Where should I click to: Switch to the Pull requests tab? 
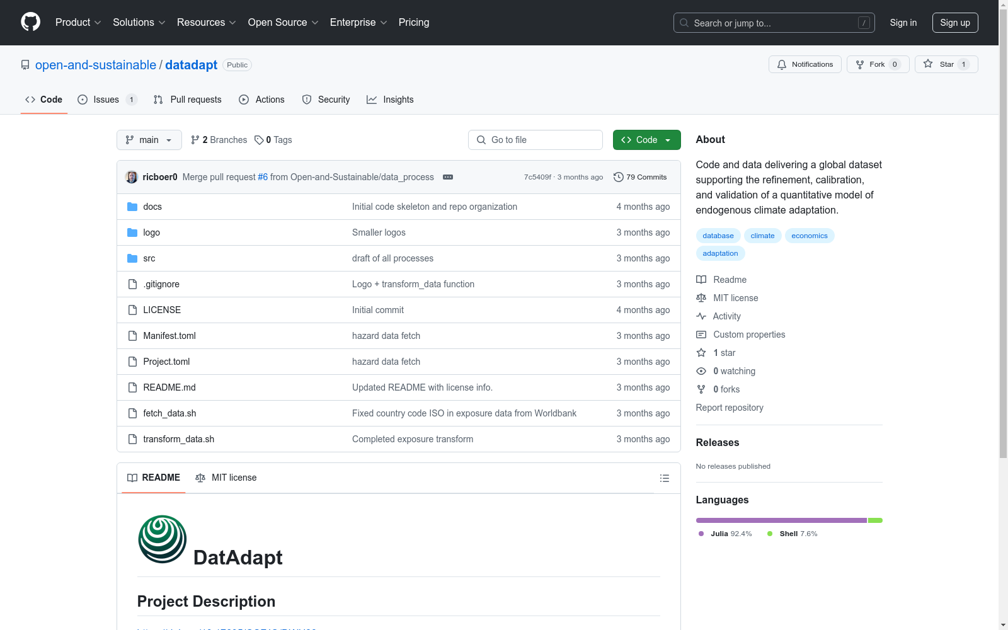188,100
